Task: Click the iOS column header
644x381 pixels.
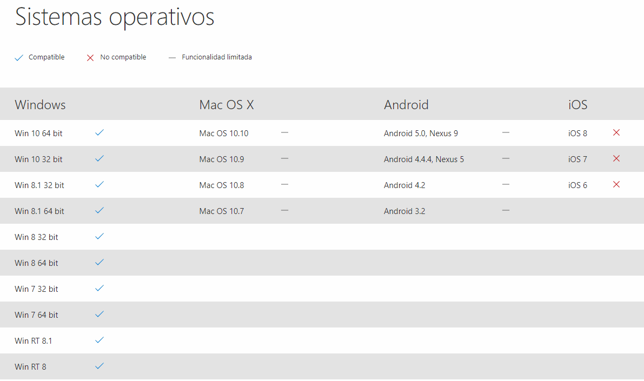Action: click(578, 105)
